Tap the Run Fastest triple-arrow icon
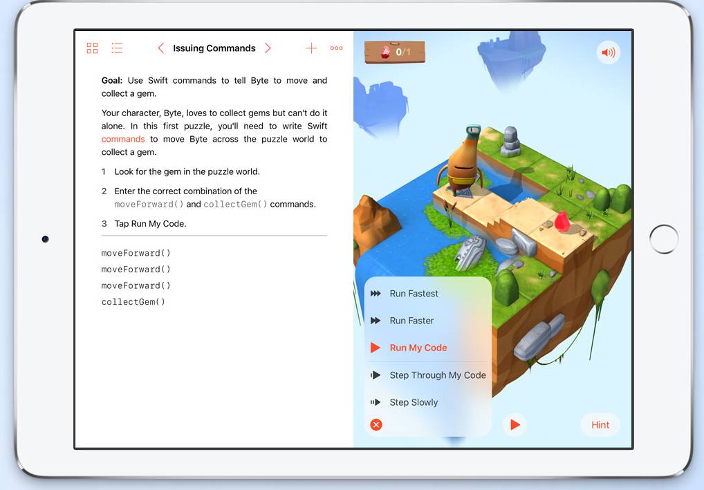This screenshot has width=704, height=490. click(x=376, y=294)
